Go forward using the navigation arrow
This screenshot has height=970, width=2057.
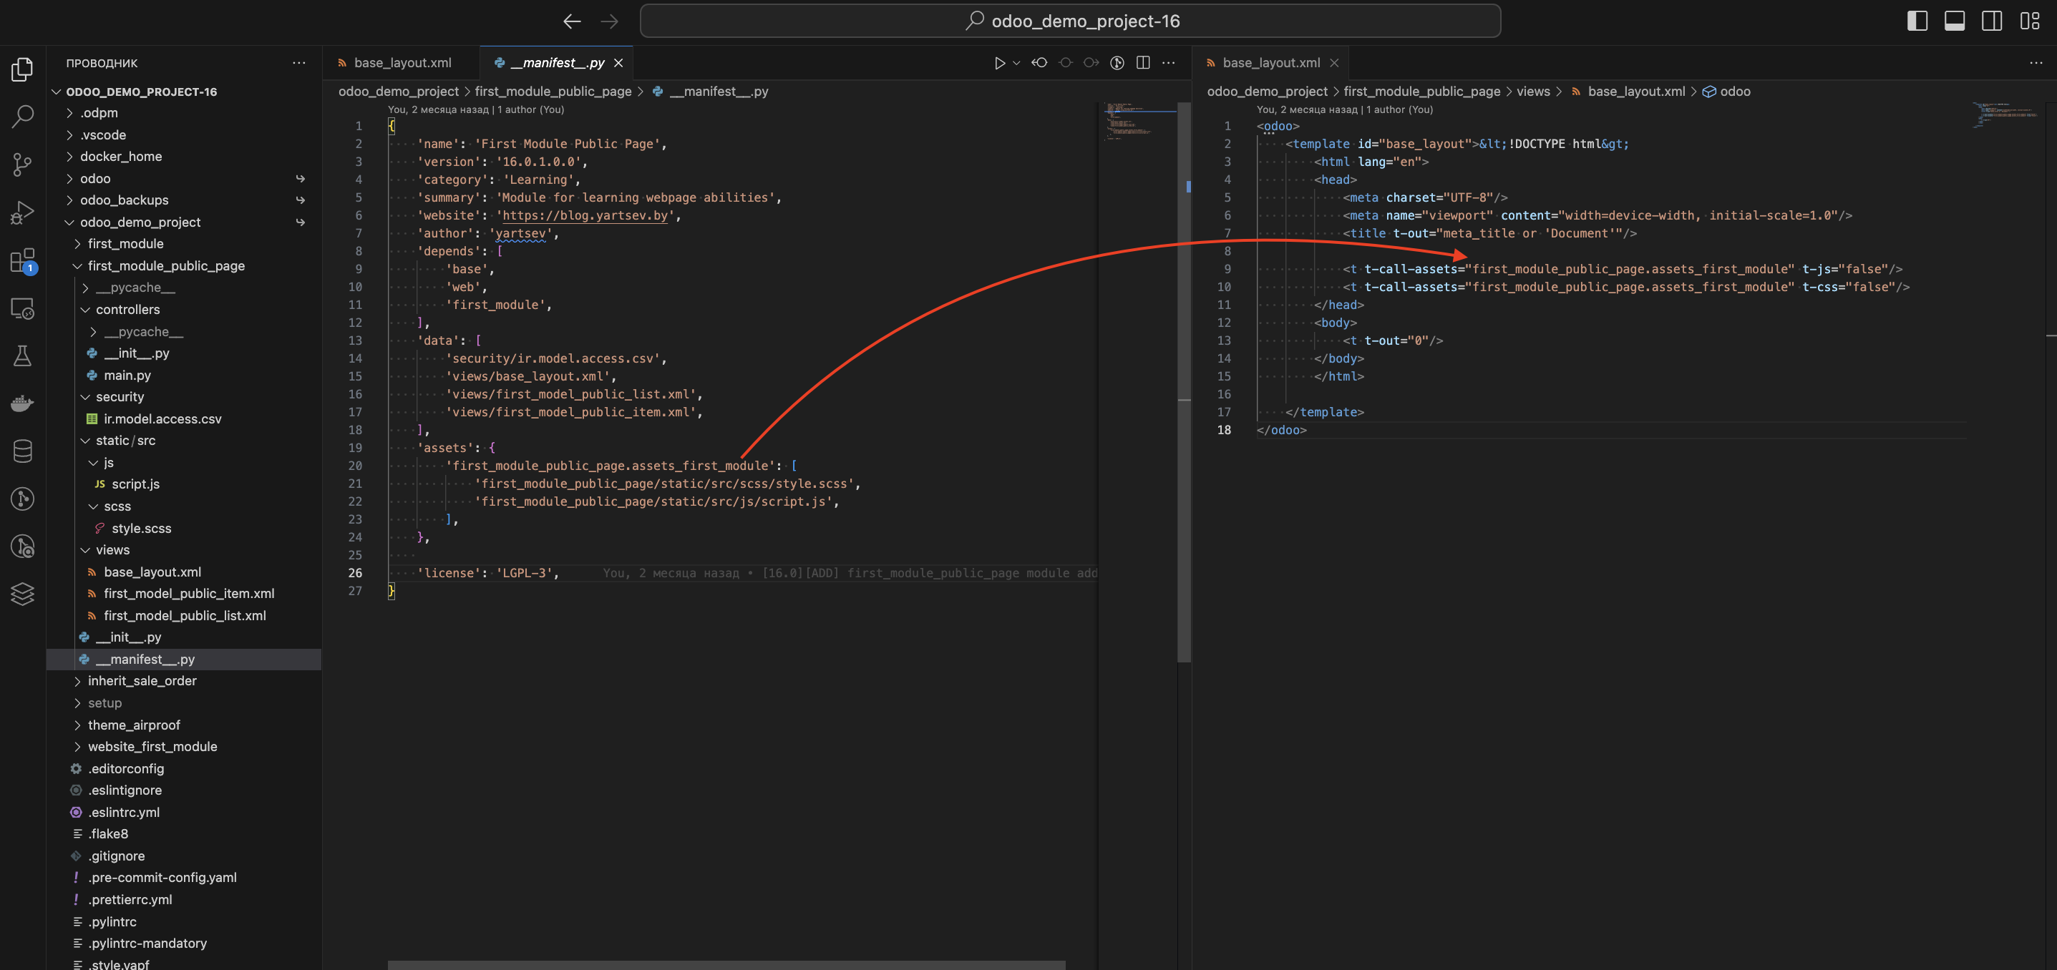click(609, 21)
